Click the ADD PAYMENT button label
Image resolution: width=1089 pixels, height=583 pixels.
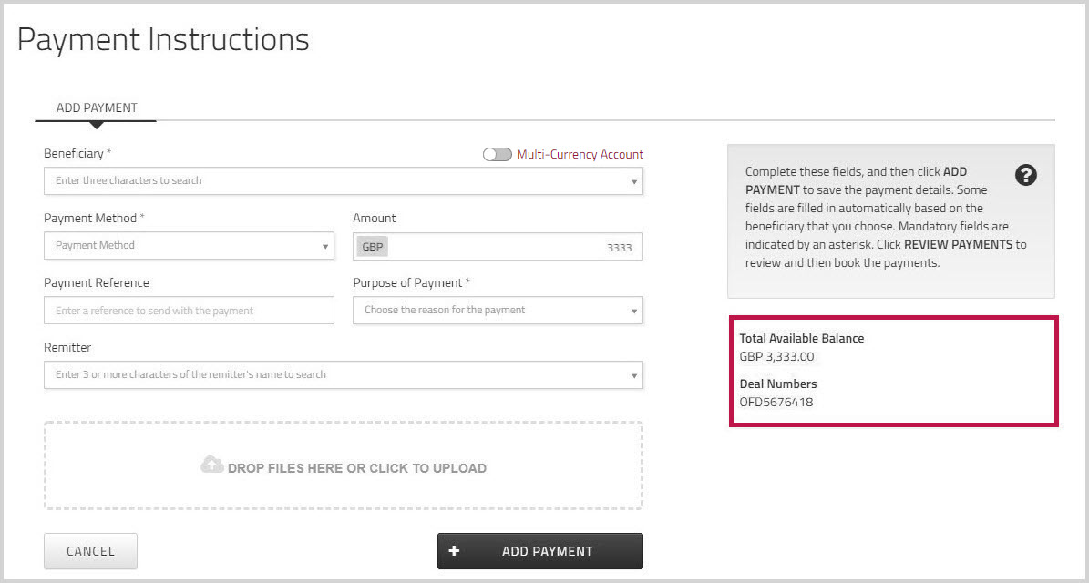click(x=547, y=551)
